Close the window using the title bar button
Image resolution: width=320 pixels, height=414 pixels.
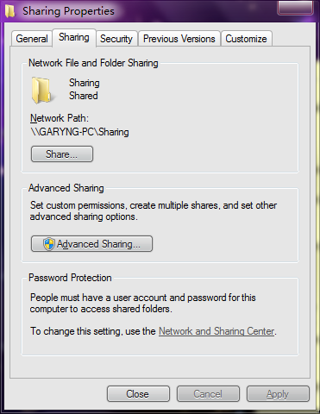tap(295, 7)
